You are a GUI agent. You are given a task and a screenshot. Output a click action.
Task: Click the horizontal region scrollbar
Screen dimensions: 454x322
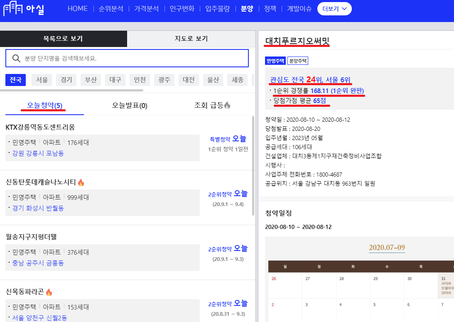pos(71,90)
